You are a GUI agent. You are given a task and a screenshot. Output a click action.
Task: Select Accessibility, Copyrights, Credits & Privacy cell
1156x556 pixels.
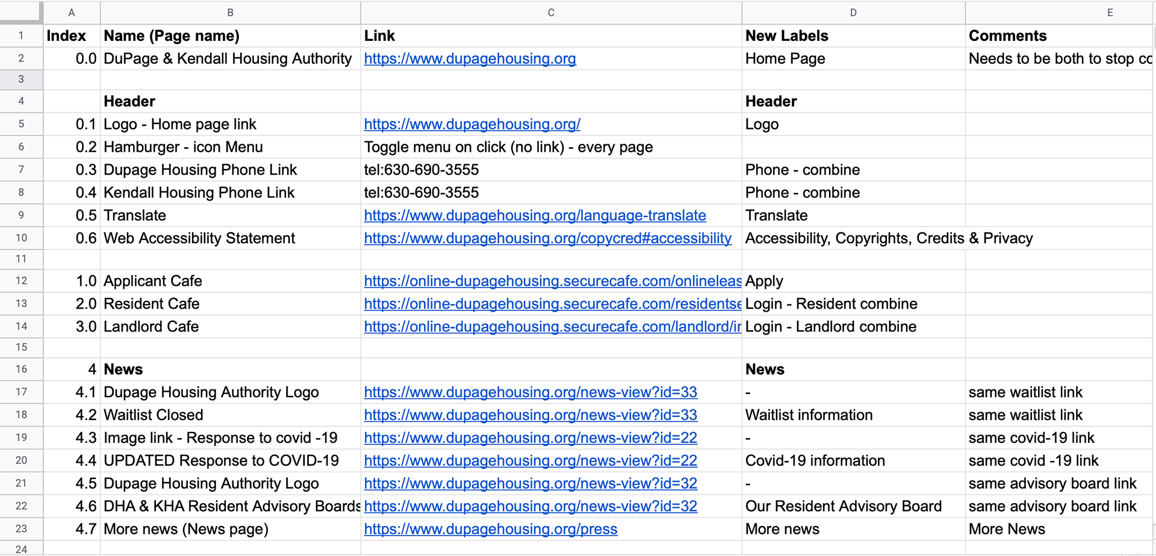(x=854, y=239)
